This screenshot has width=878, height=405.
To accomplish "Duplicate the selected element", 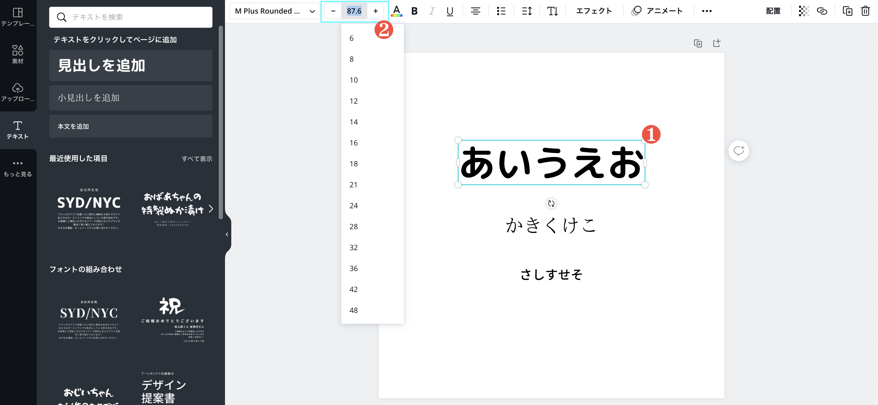I will [x=847, y=11].
